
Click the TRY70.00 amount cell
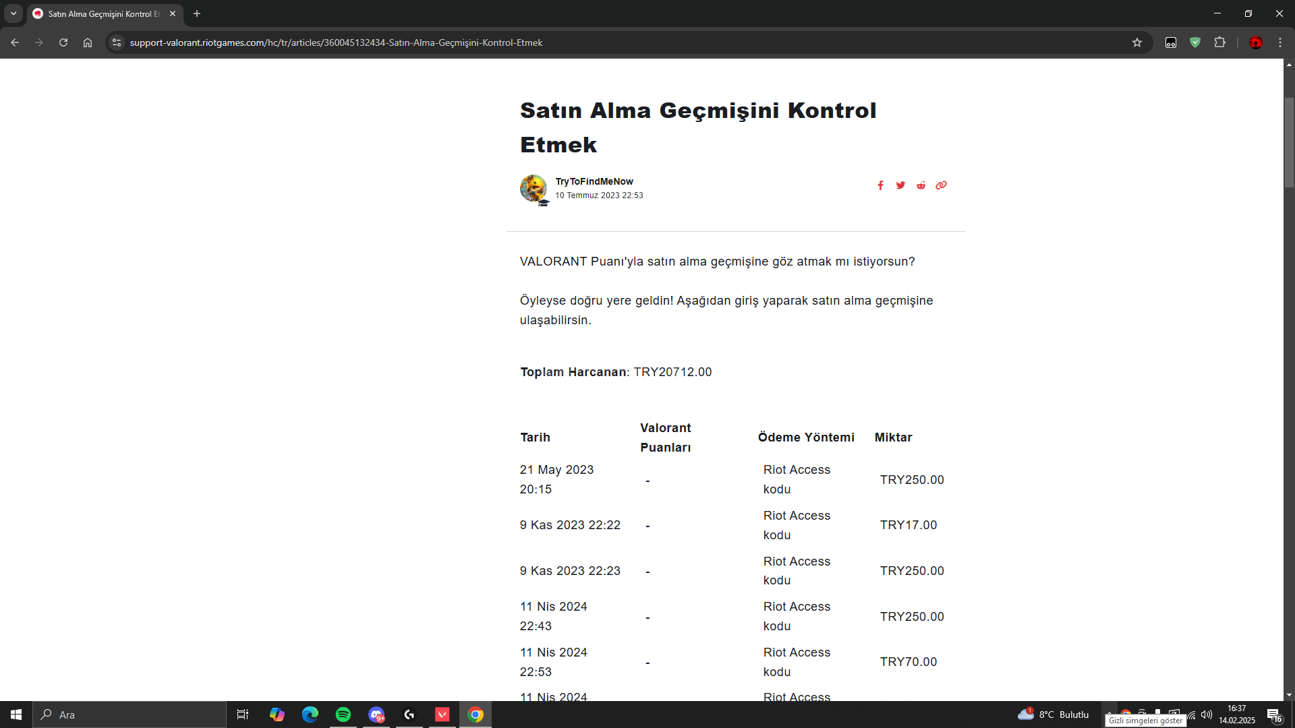[x=908, y=662]
